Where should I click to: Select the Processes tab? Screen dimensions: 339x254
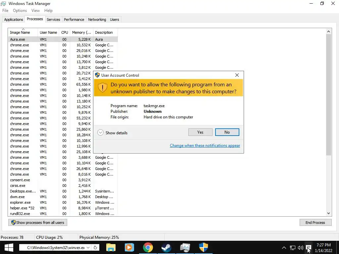click(35, 19)
